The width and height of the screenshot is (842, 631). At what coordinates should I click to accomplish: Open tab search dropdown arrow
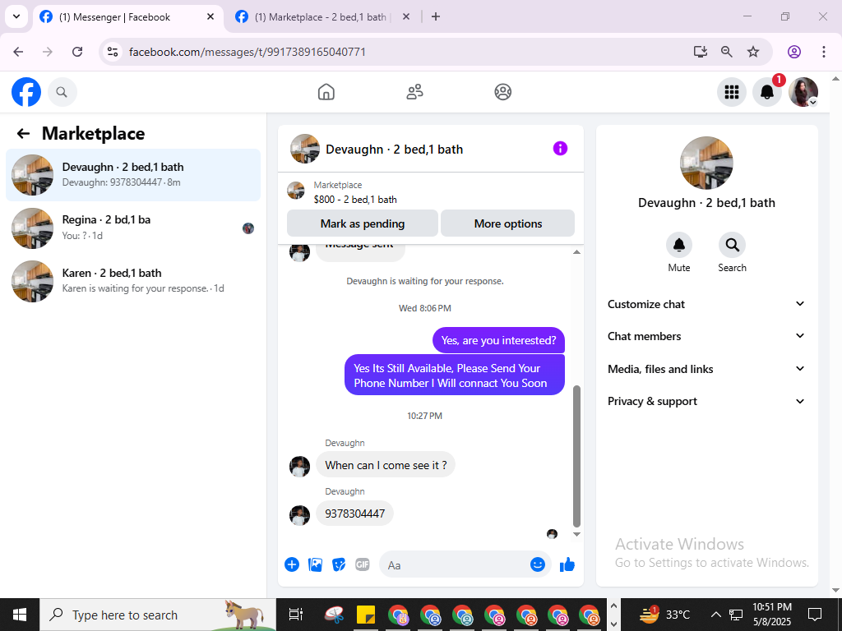tap(16, 16)
